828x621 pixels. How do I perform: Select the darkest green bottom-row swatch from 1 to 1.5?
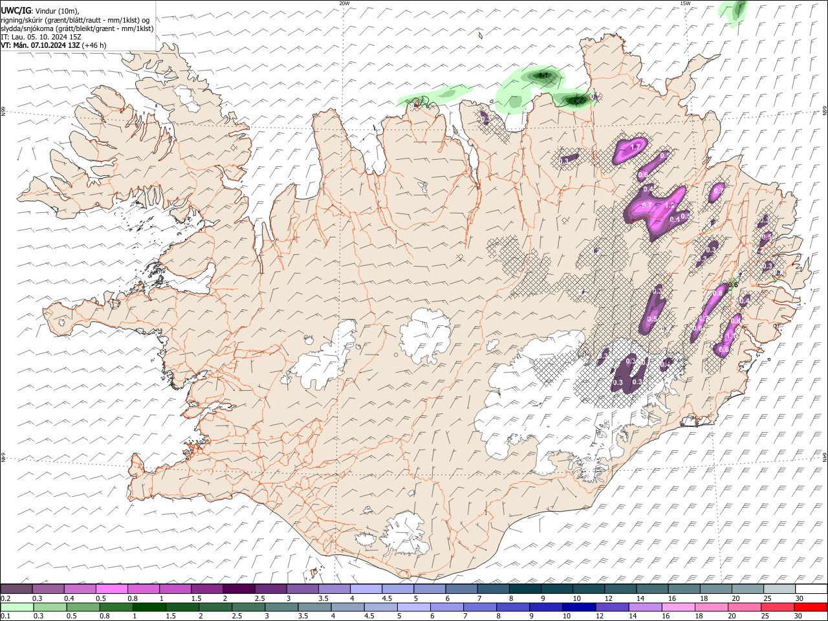tap(149, 607)
